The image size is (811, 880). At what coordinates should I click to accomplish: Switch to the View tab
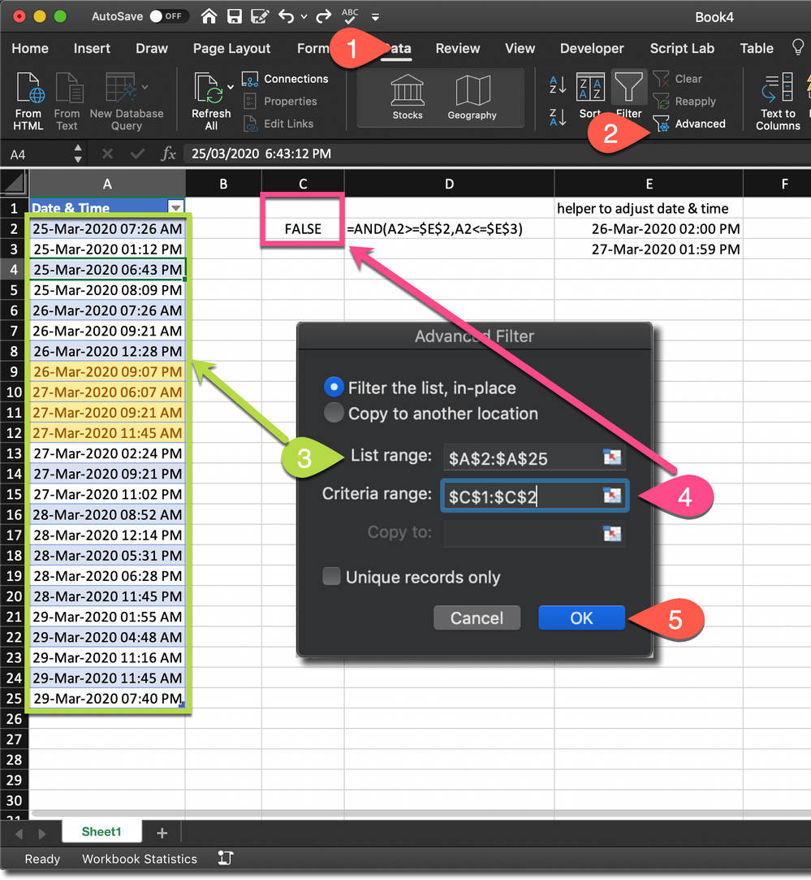pos(520,48)
